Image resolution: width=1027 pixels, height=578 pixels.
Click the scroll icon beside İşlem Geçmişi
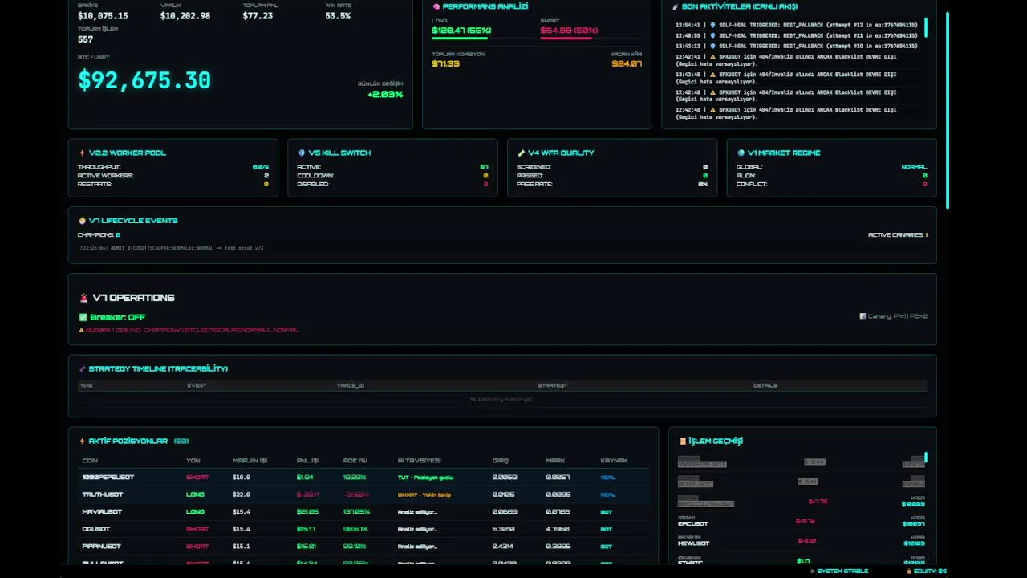tap(683, 441)
